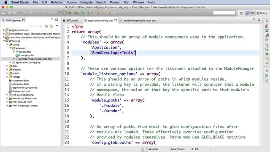Open the PHP Explorer view menu arrow
This screenshot has height=152, width=270.
point(57,26)
